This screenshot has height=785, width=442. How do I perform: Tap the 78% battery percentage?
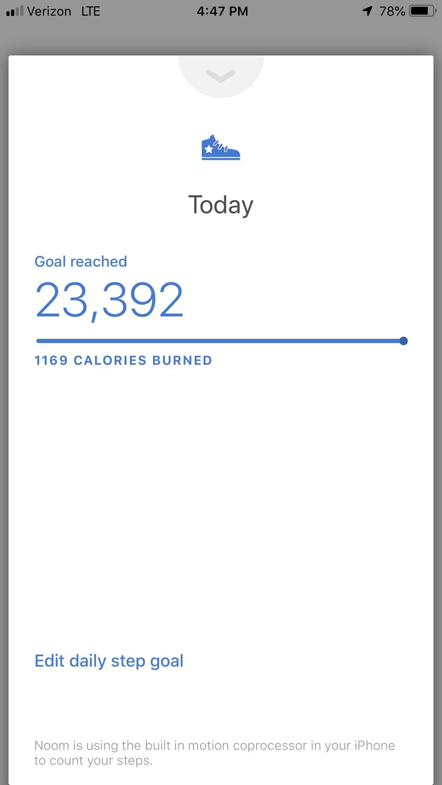click(392, 11)
